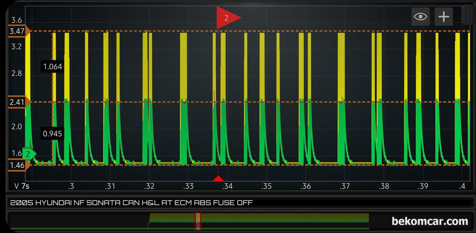This screenshot has height=233, width=476.
Task: Click the red triangle at time axis bottom
Action: pyautogui.click(x=218, y=178)
